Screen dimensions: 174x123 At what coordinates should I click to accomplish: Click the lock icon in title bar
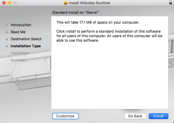click(171, 3)
